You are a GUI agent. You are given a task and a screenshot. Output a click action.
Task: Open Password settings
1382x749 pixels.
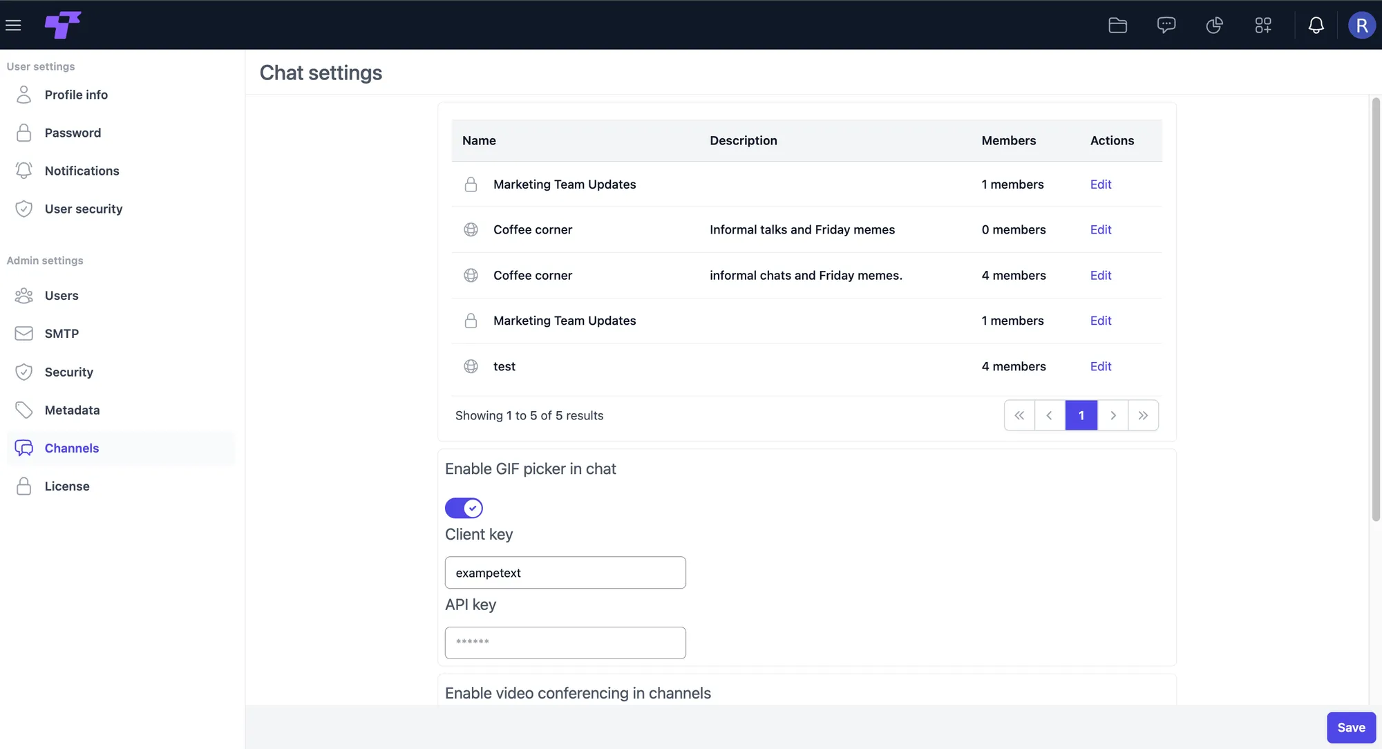coord(121,133)
